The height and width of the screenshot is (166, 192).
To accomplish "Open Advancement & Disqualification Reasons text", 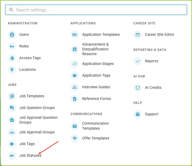I will (95, 49).
